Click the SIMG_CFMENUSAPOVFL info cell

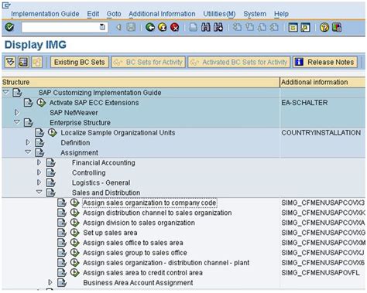[x=321, y=273]
